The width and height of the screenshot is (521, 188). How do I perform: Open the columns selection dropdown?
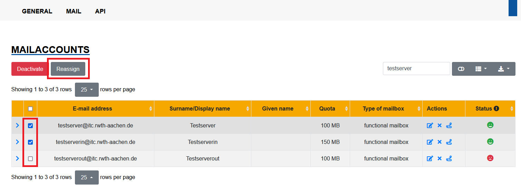[x=481, y=69]
